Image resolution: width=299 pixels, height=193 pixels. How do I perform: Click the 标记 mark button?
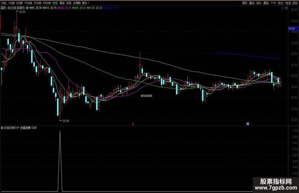coord(280,3)
